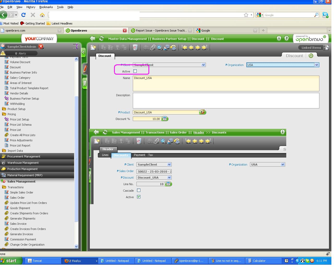This screenshot has width=334, height=267.
Task: Open Client dropdown in Sales Order Discounts
Action: (x=169, y=165)
